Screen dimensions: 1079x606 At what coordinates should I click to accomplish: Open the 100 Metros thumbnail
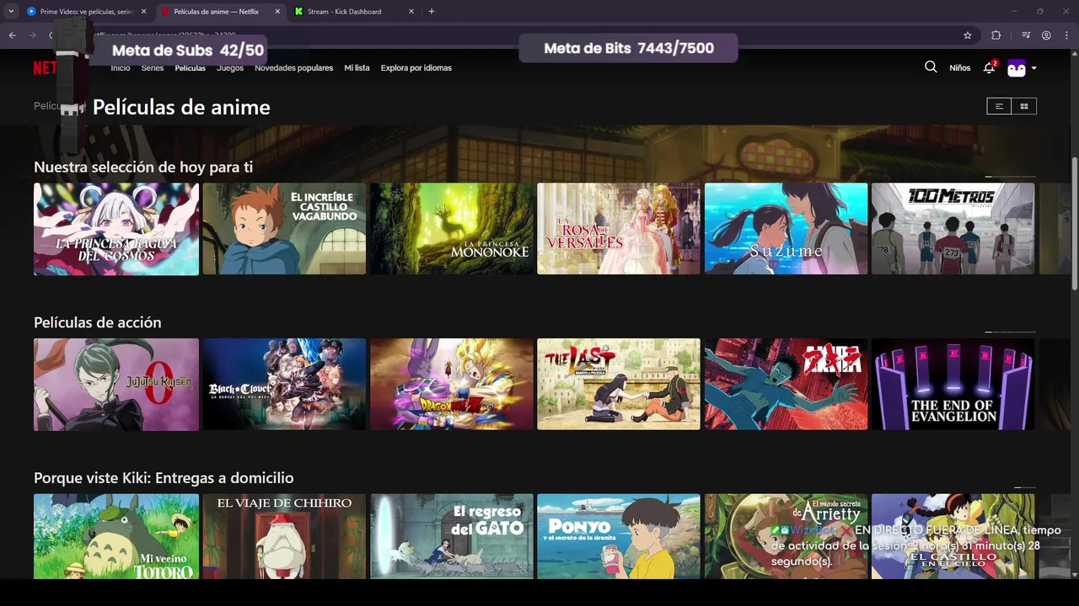coord(953,229)
